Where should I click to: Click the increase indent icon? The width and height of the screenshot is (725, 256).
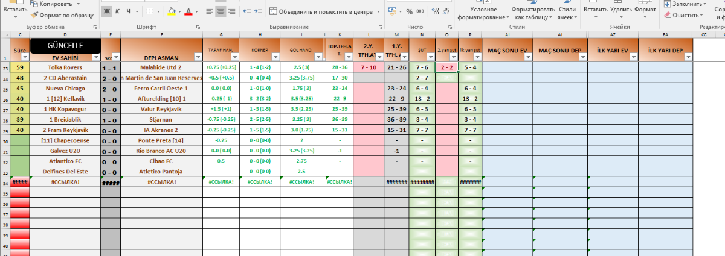click(x=259, y=11)
